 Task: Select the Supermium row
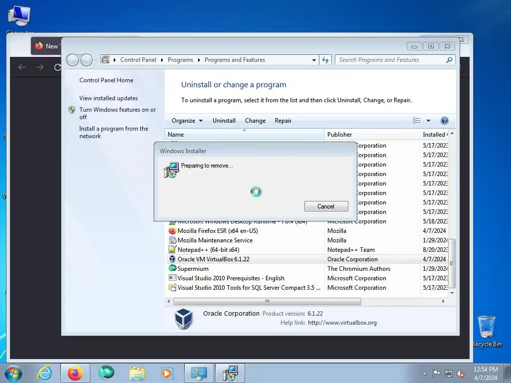point(306,268)
